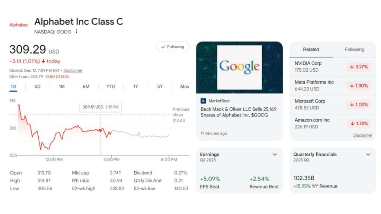Select the Max chart range

[x=185, y=87]
